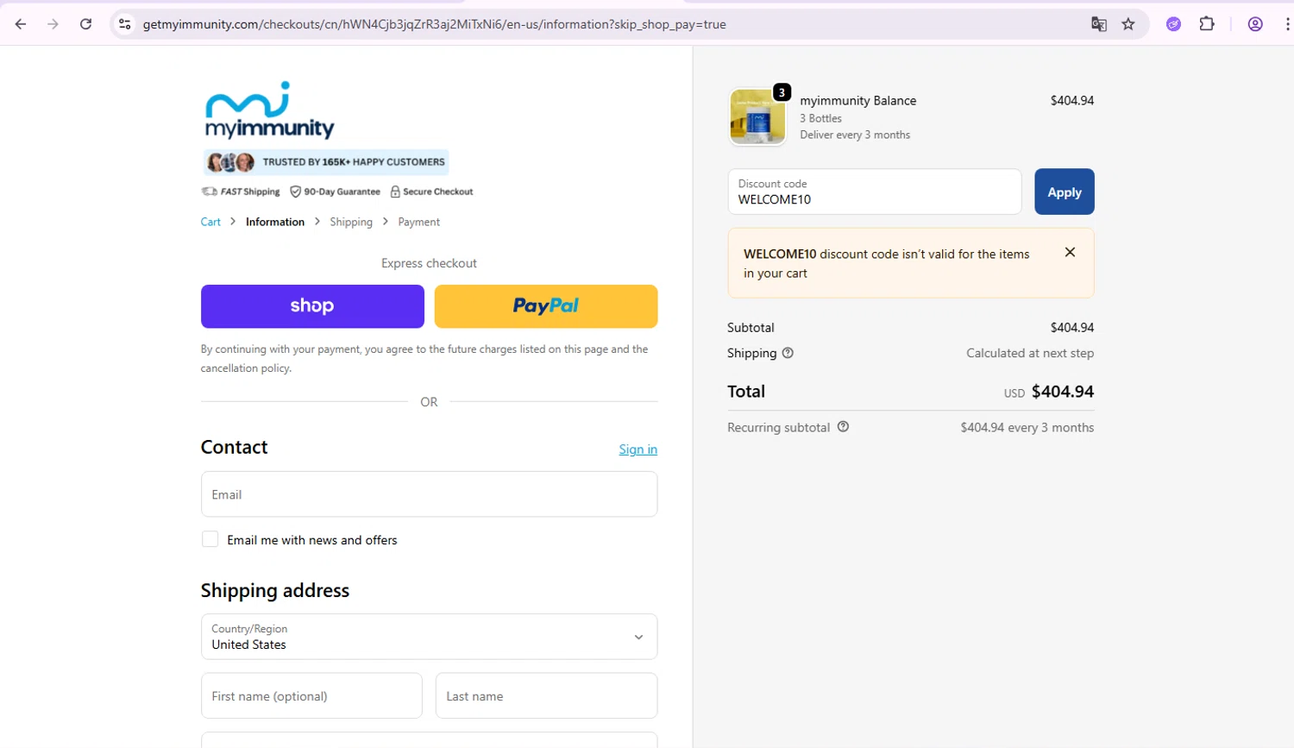Screen dimensions: 1294x748
Task: Click the myimmunity logo
Action: [269, 110]
